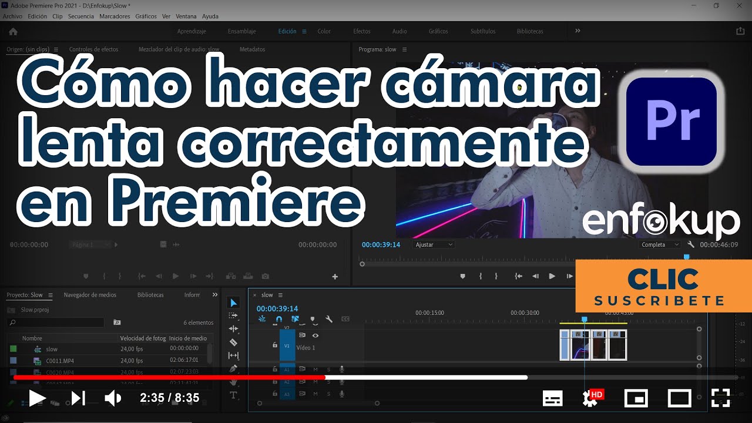Open the Source monitor button editor plus
752x423 pixels.
(x=335, y=277)
